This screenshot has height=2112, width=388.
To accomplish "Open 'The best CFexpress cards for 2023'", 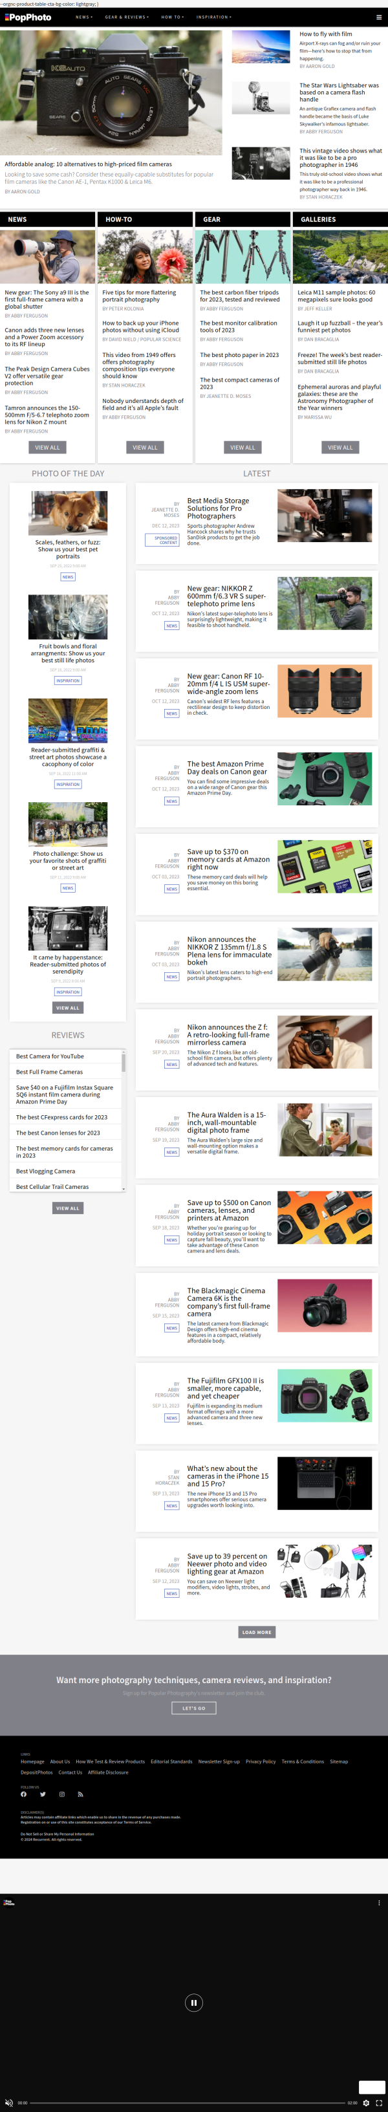I will pos(61,1116).
